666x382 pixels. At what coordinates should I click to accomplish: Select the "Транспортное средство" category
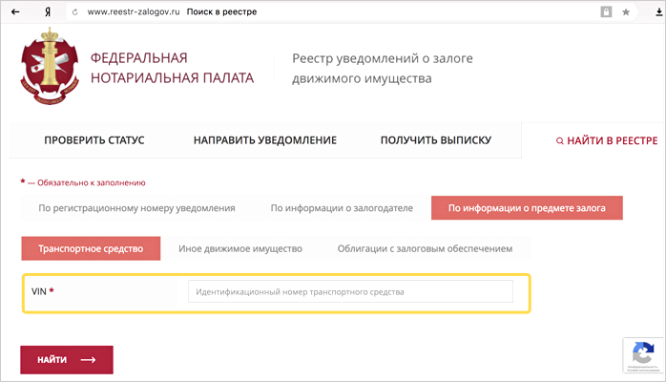tap(91, 248)
